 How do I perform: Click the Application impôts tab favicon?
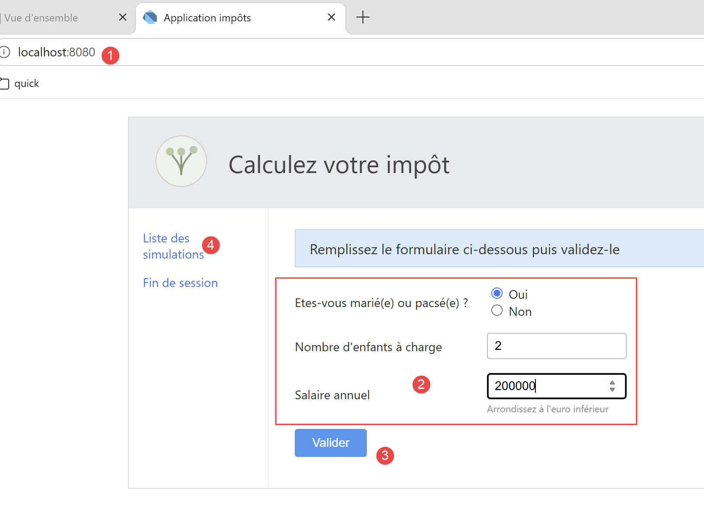tap(150, 17)
